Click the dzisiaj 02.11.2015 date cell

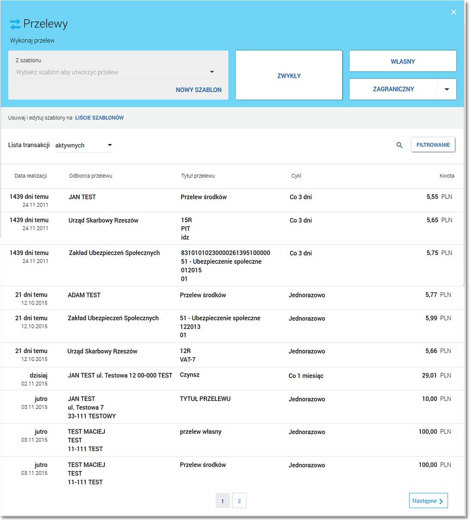pyautogui.click(x=34, y=379)
